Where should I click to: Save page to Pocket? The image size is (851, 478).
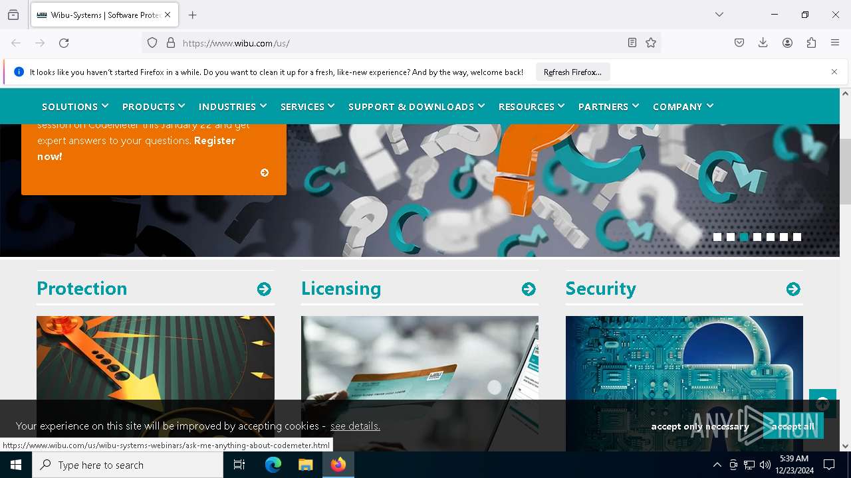pyautogui.click(x=739, y=43)
